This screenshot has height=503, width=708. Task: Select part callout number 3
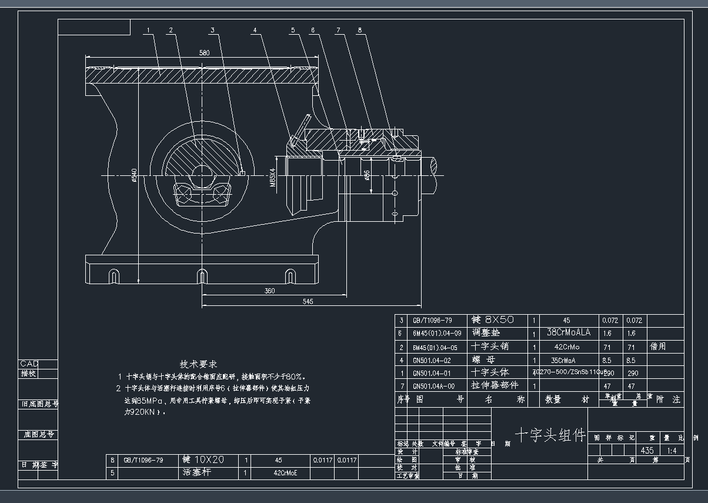click(x=213, y=29)
